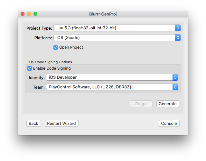The image size is (206, 161).
Task: Open the Team dropdown showing PlayControl Software
Action: [112, 87]
